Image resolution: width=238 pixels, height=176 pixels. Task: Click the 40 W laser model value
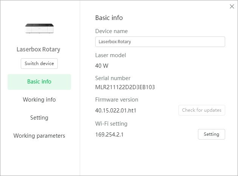102,66
